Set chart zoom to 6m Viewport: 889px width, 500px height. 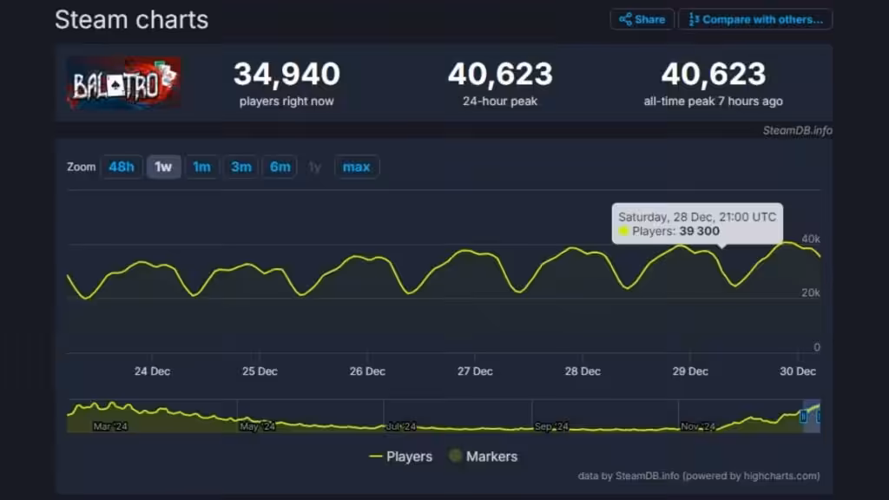click(x=280, y=167)
